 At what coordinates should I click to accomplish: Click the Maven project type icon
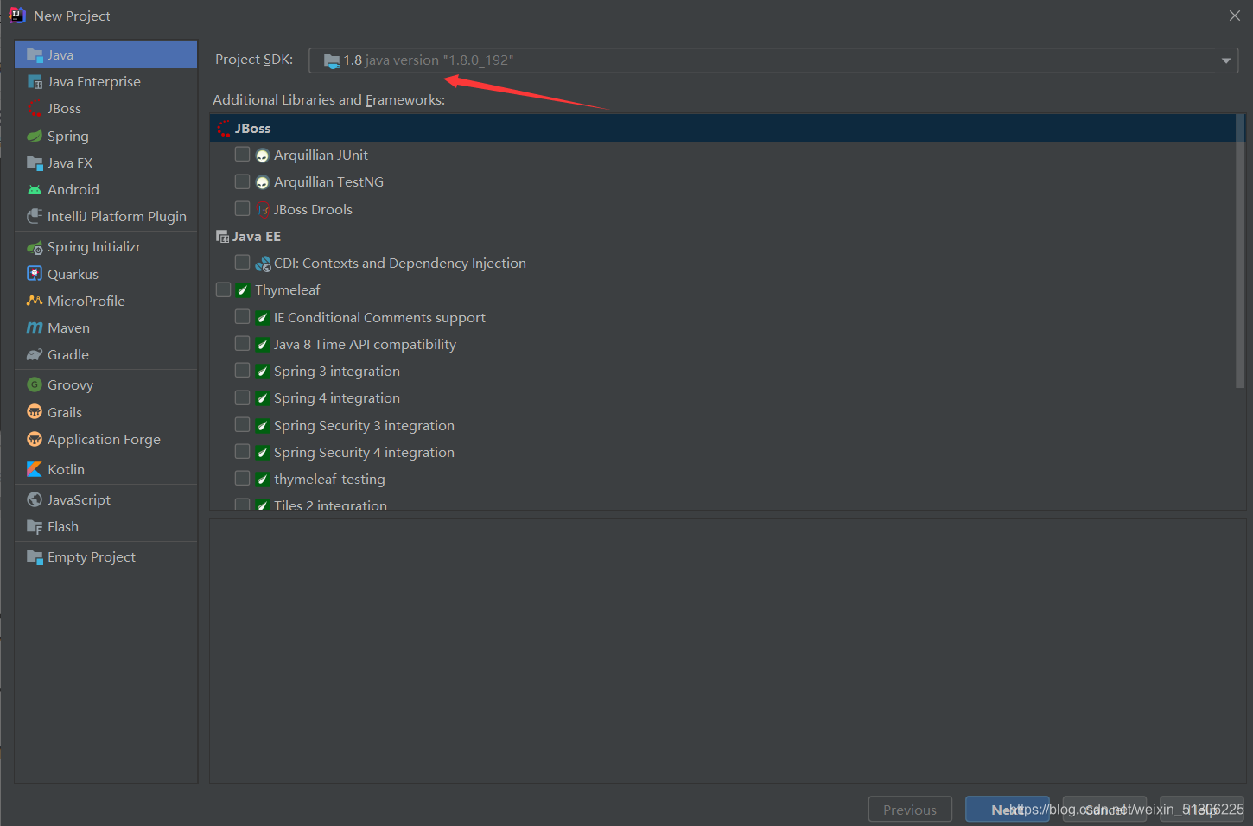coord(35,327)
